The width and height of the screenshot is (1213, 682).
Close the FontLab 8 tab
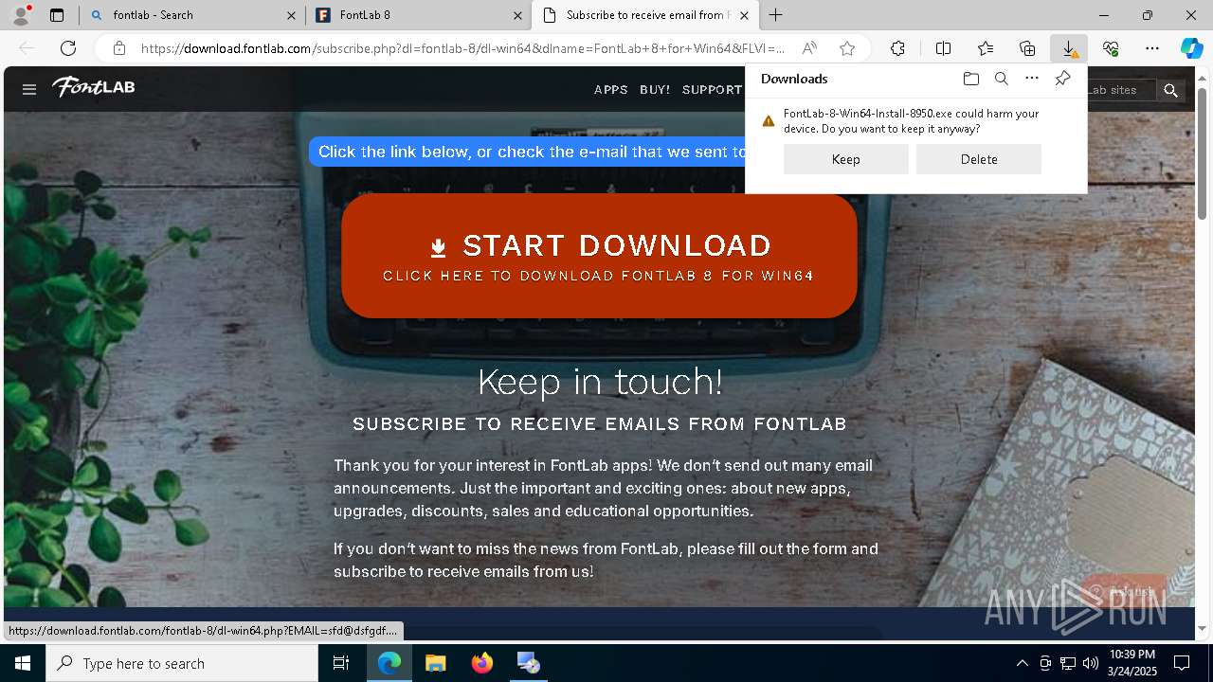click(x=517, y=15)
